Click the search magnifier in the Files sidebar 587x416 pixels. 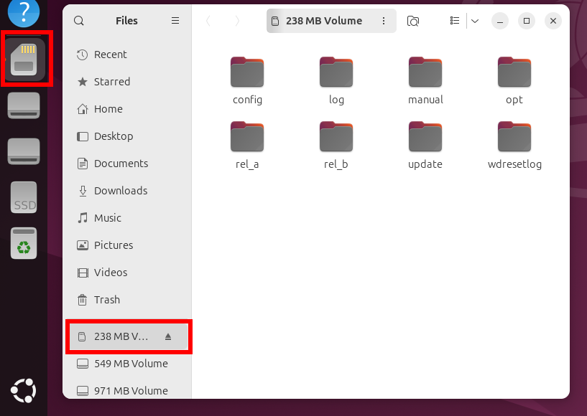pos(78,21)
